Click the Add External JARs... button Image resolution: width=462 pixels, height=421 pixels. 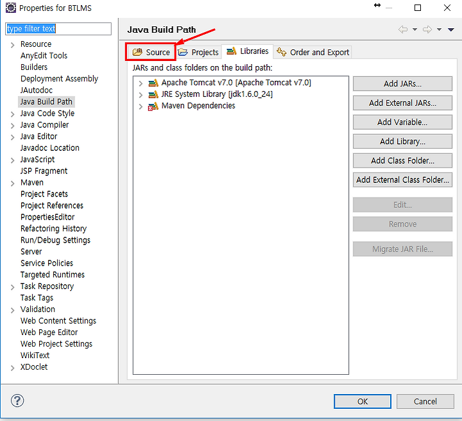point(402,103)
